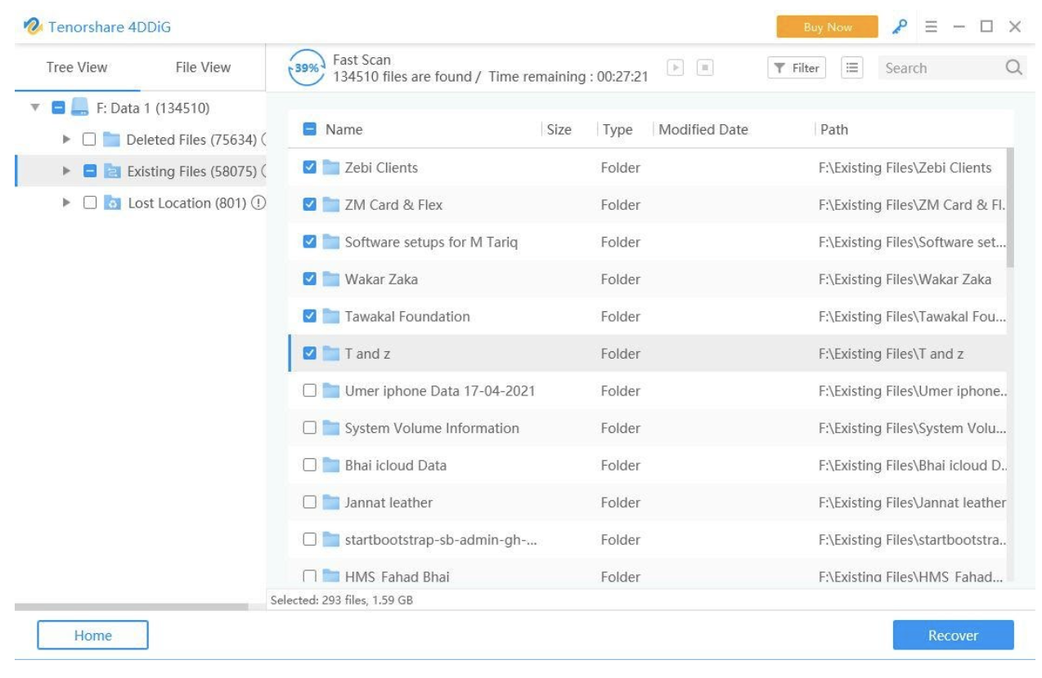The image size is (1042, 678).
Task: Toggle list view layout icon
Action: [852, 68]
